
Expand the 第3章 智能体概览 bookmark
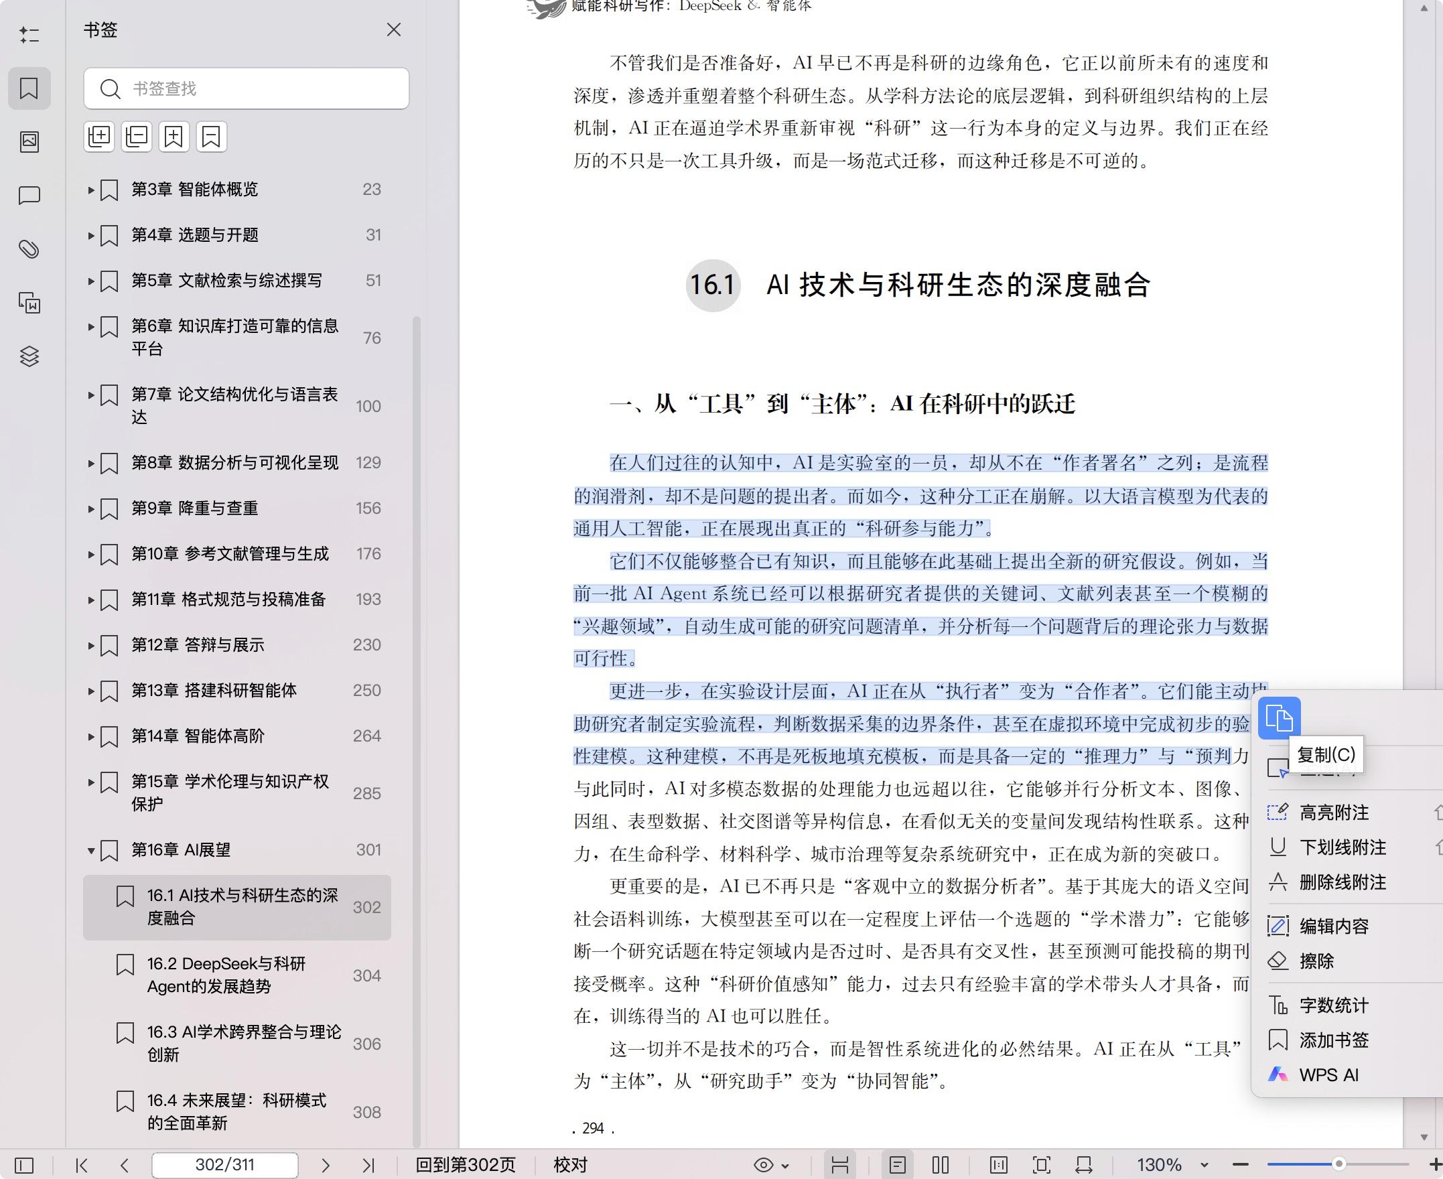pyautogui.click(x=91, y=190)
